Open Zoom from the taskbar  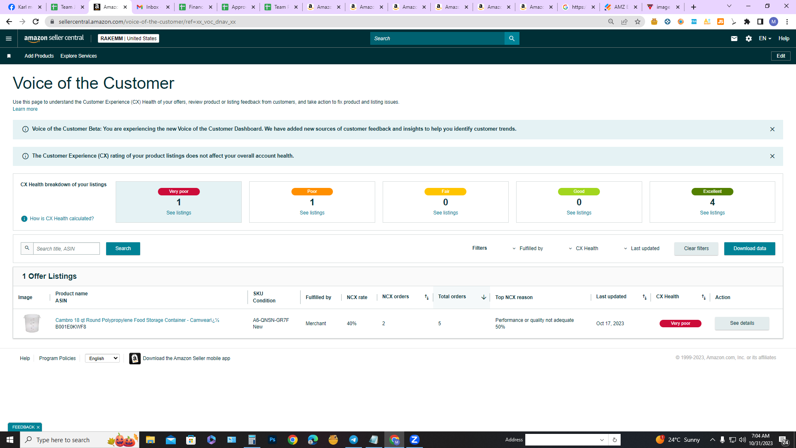[x=415, y=440]
